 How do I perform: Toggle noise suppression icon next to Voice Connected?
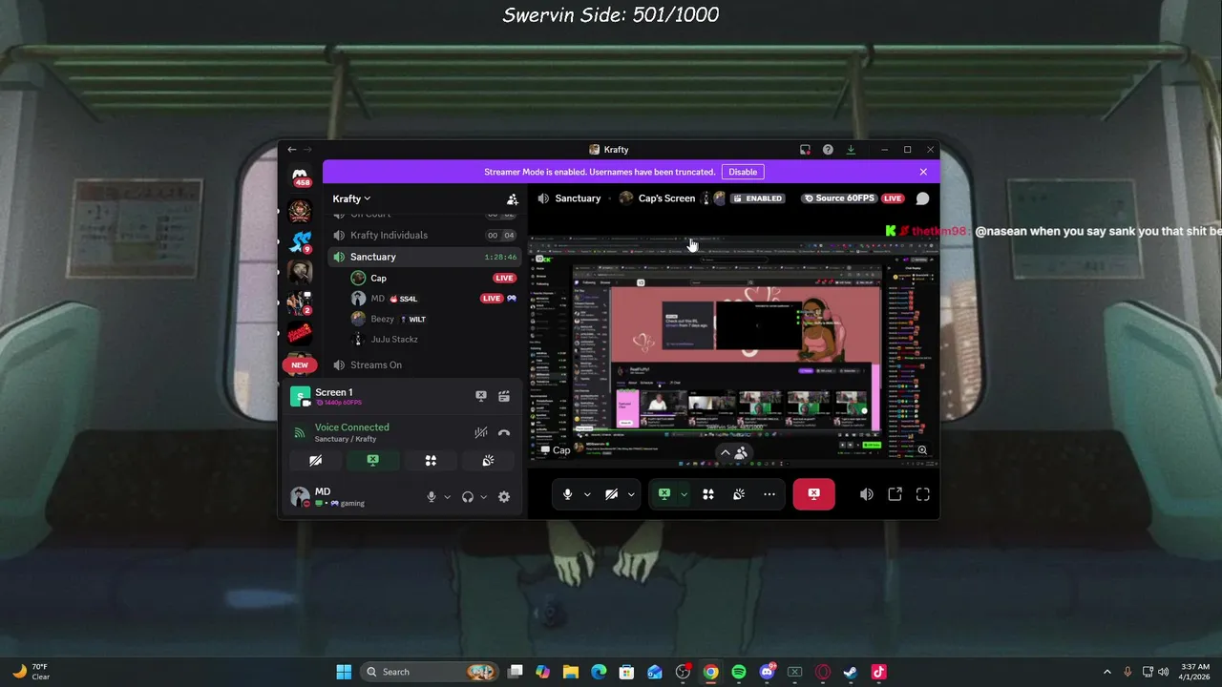[481, 432]
